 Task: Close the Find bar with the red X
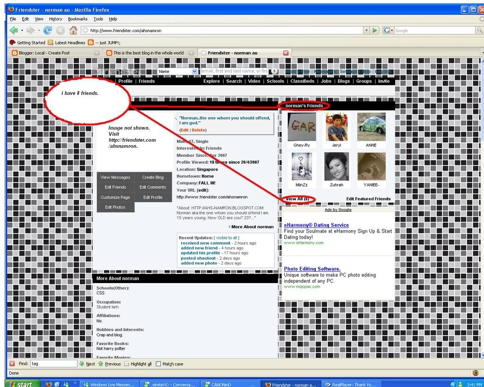12,363
